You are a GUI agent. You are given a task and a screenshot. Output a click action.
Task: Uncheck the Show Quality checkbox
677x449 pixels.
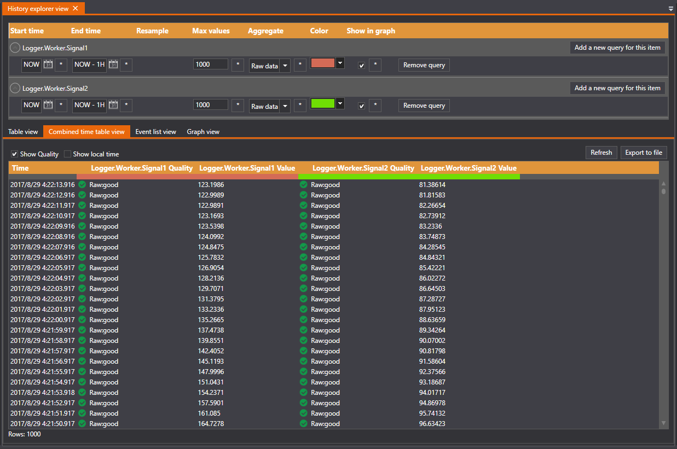pos(15,154)
